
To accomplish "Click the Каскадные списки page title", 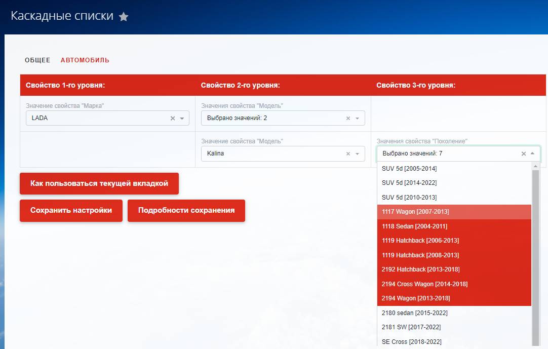I will point(62,16).
